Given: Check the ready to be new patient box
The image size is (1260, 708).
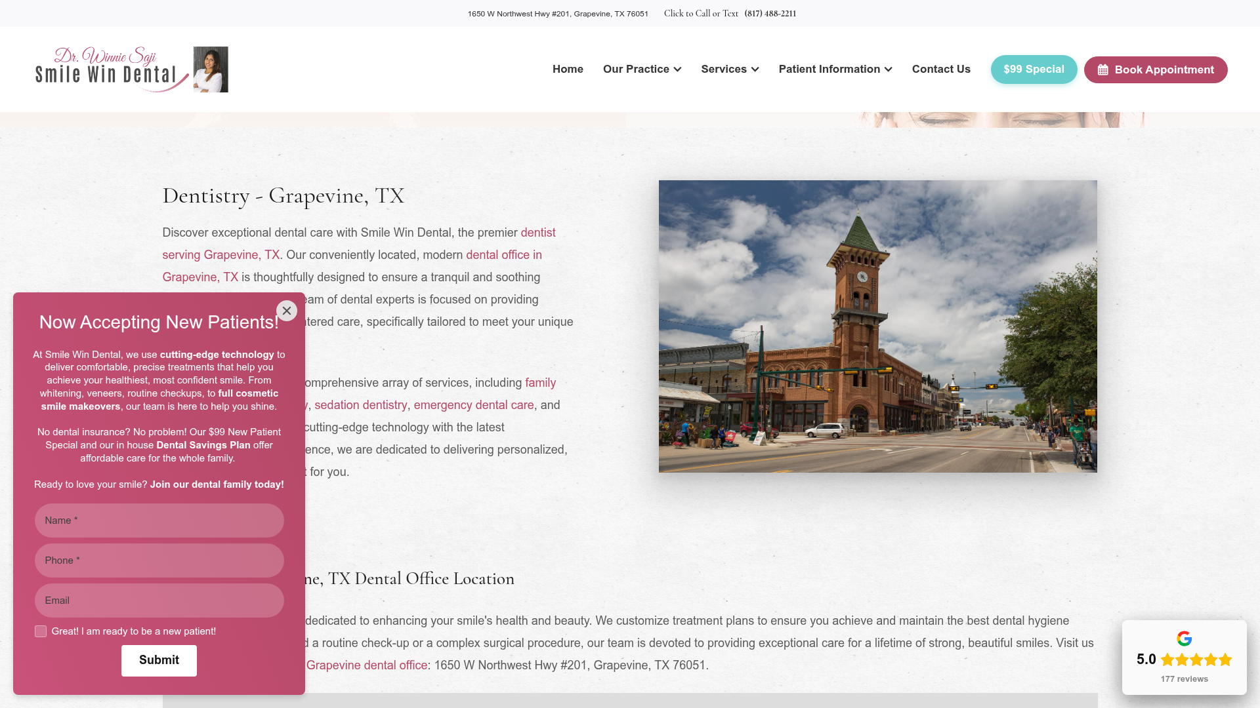Looking at the screenshot, I should [41, 631].
